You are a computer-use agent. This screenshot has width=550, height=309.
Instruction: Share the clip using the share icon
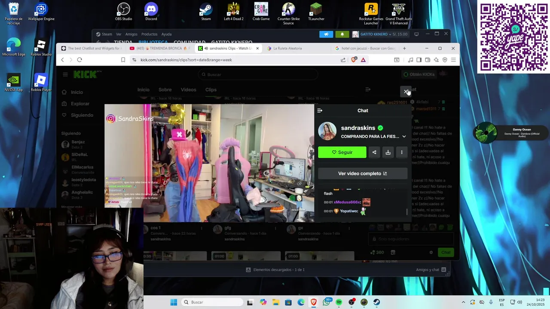point(374,152)
